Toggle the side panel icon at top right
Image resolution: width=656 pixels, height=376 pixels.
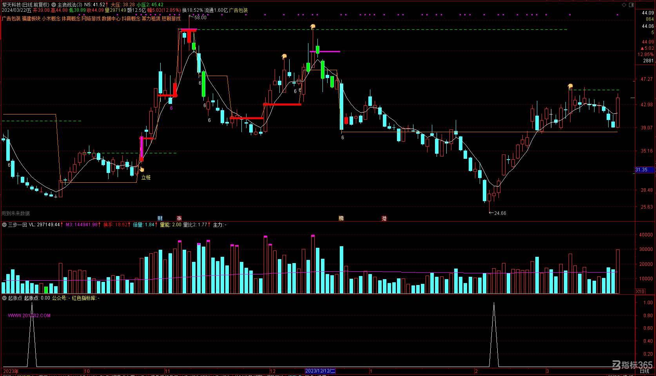pos(631,5)
